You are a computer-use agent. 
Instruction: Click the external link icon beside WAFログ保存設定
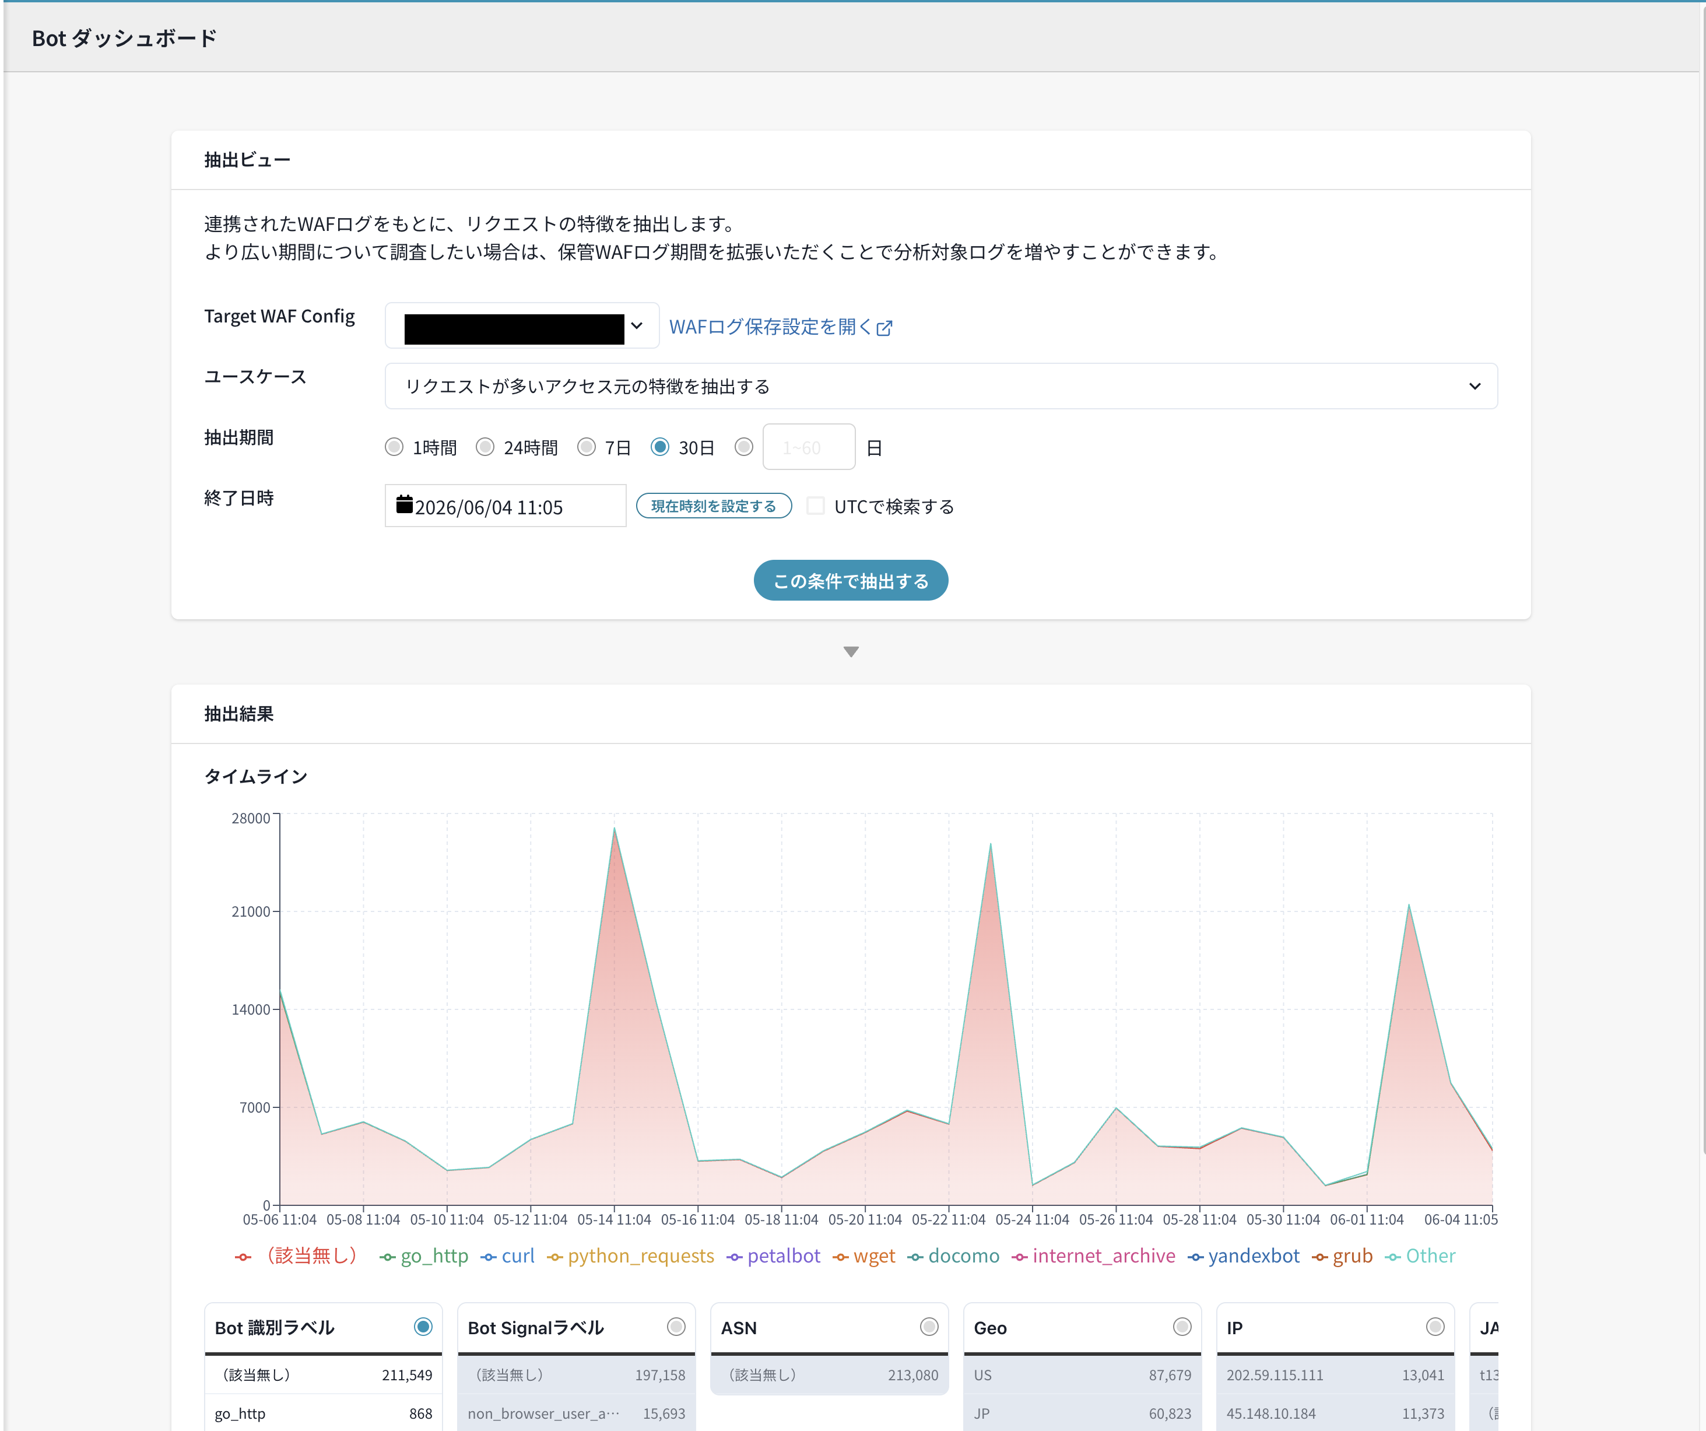click(884, 328)
